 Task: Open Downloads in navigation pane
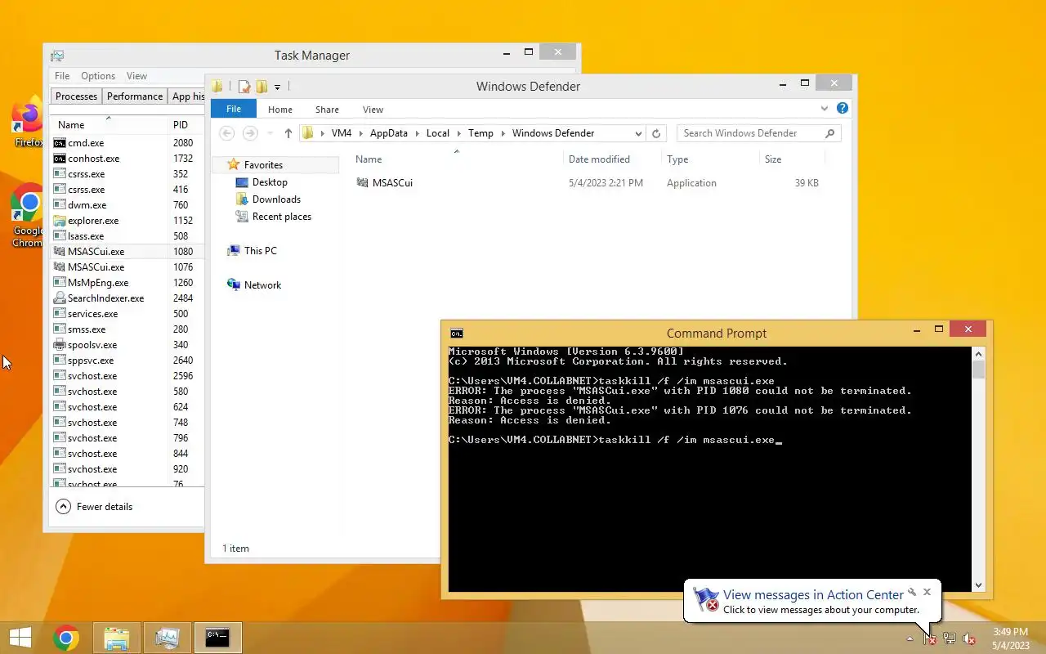276,199
